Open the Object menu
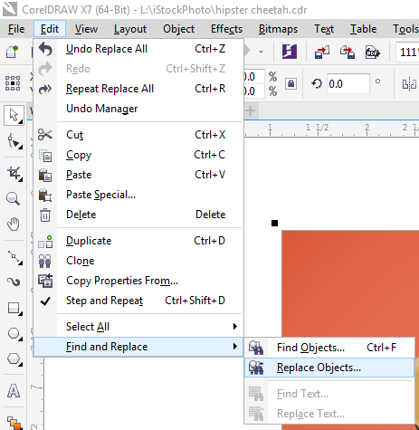 [x=178, y=29]
